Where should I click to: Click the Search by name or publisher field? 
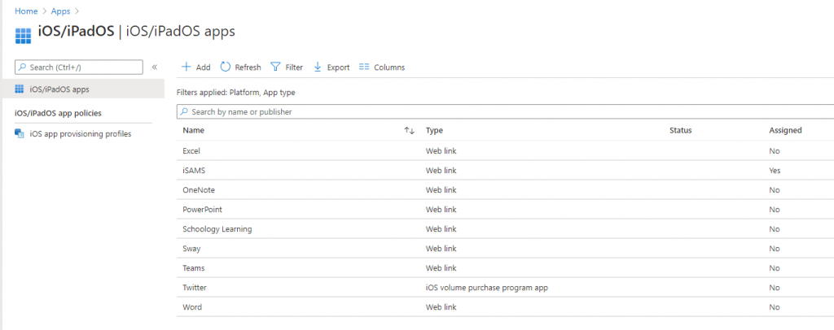pos(489,111)
